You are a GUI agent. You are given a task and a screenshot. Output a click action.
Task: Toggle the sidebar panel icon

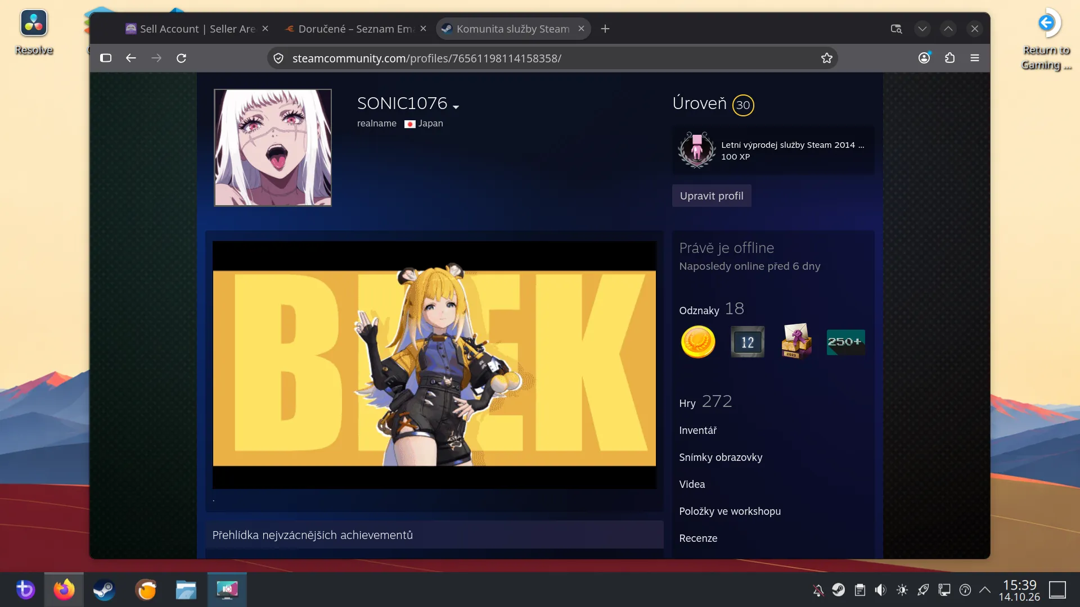click(x=106, y=58)
